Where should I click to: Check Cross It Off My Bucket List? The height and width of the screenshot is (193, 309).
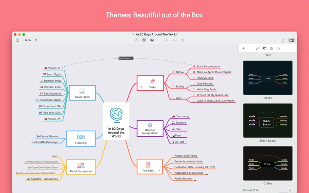click(194, 95)
